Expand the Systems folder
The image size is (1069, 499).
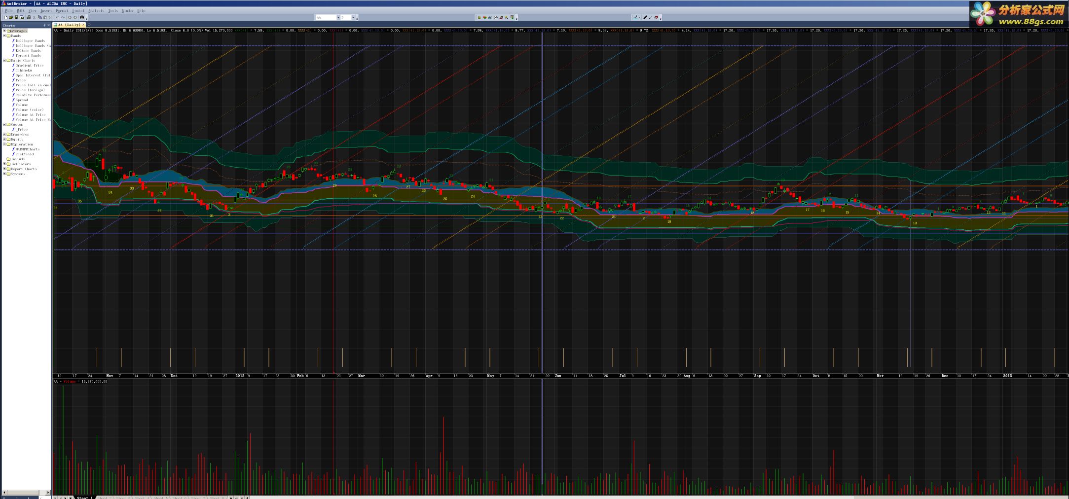[4, 174]
